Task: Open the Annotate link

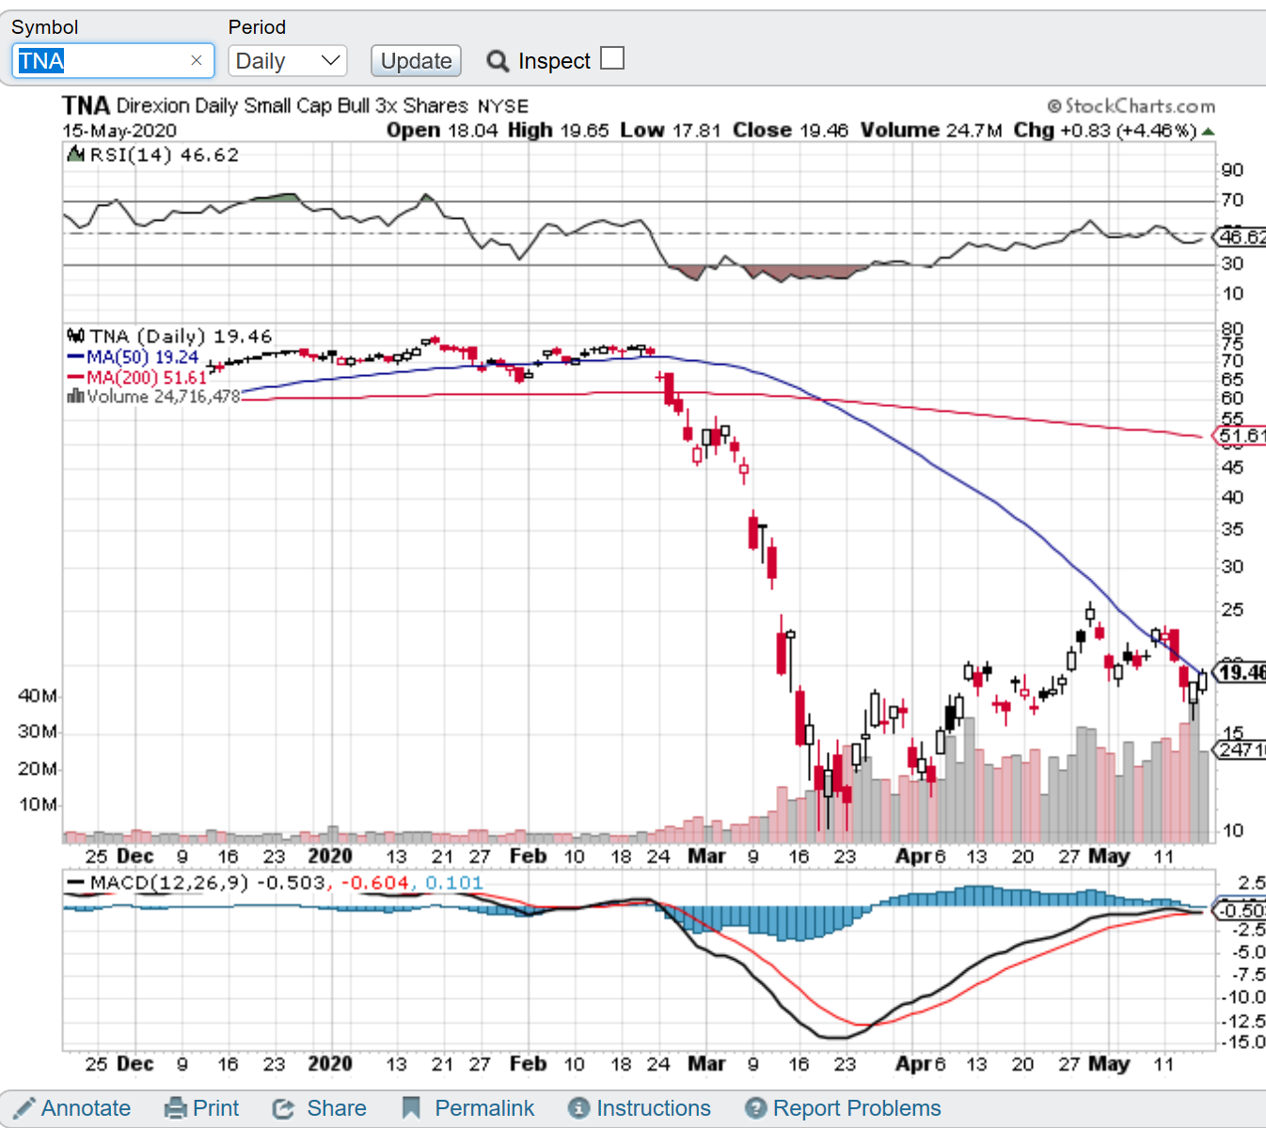Action: (x=86, y=1108)
